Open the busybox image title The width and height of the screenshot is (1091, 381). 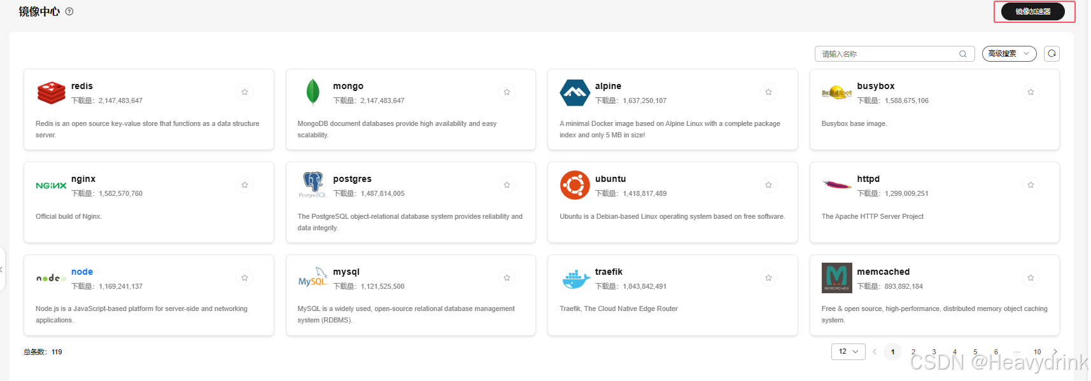click(x=876, y=86)
